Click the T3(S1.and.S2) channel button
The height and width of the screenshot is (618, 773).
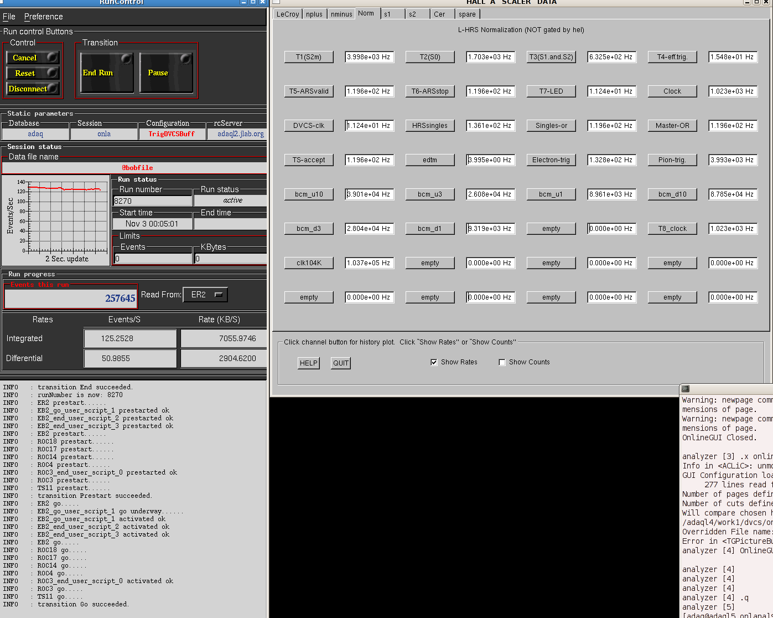tap(551, 57)
